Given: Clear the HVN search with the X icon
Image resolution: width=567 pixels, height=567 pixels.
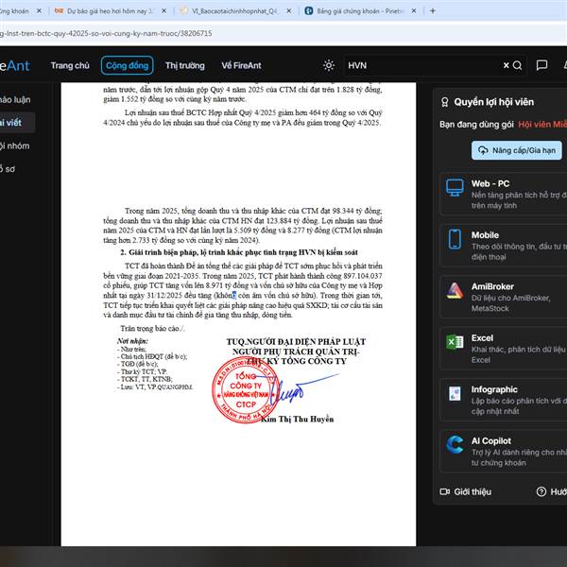Looking at the screenshot, I should (x=506, y=65).
